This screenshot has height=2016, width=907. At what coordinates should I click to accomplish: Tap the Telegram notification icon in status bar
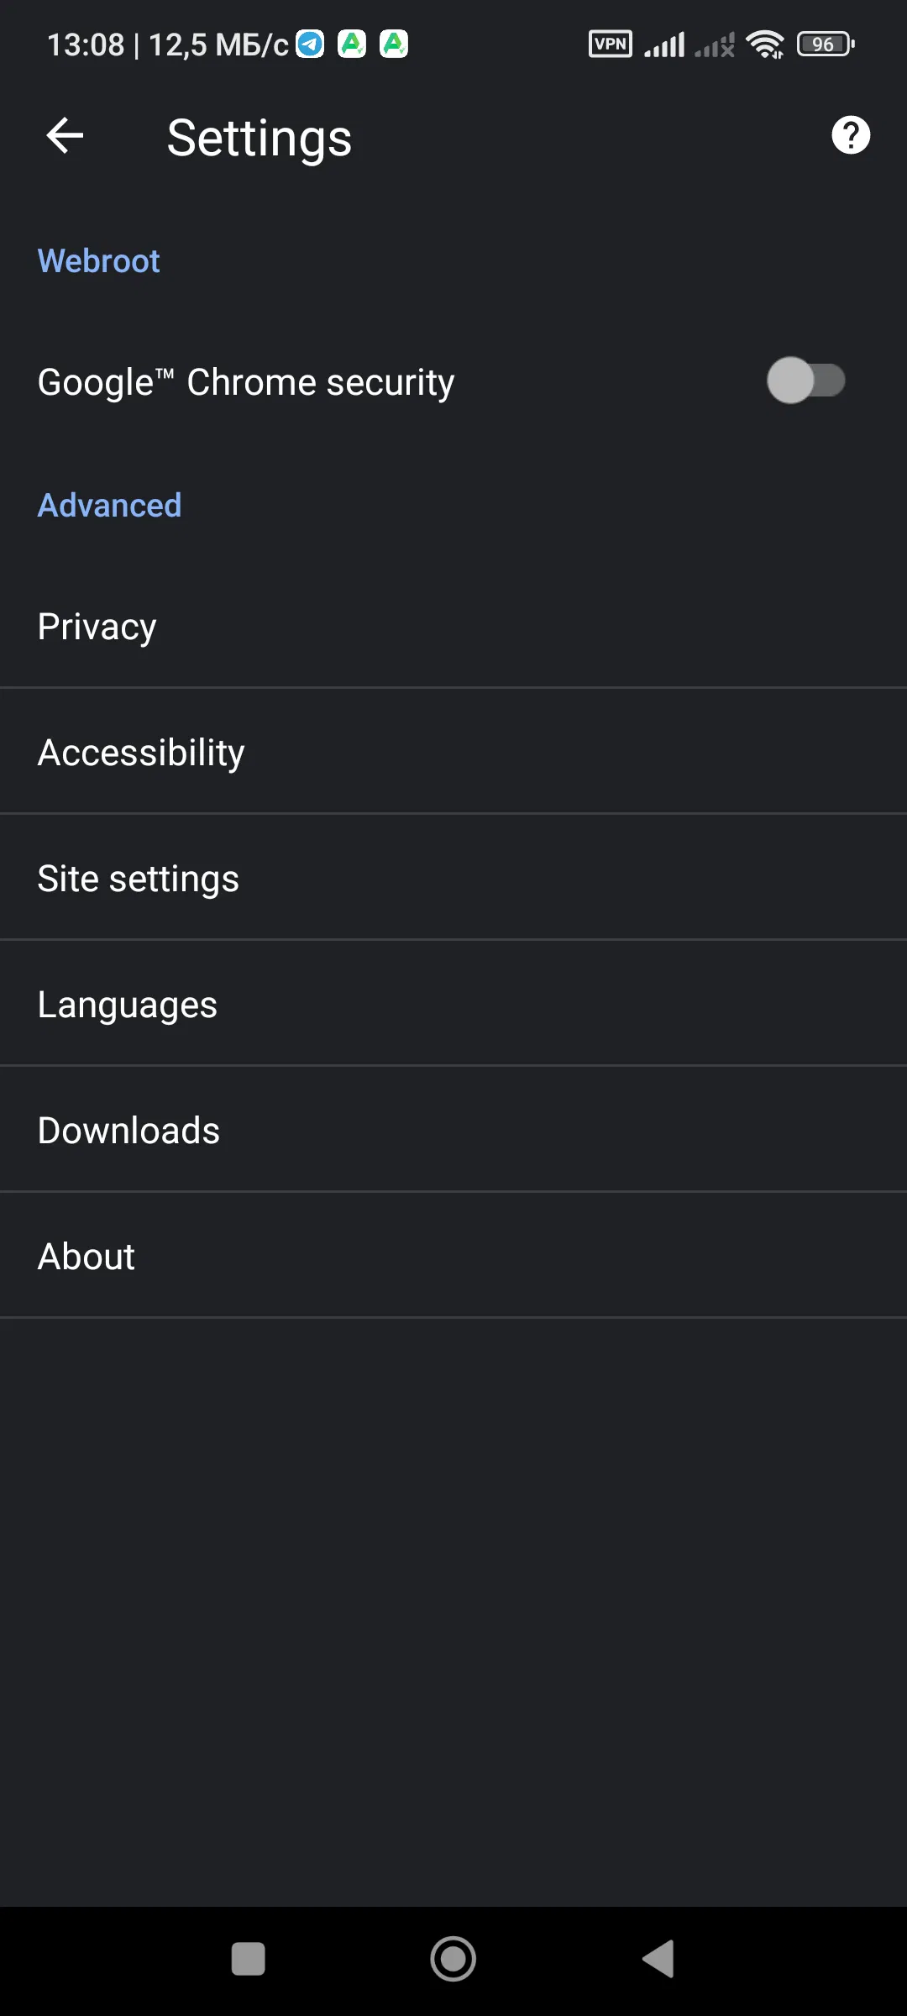310,44
